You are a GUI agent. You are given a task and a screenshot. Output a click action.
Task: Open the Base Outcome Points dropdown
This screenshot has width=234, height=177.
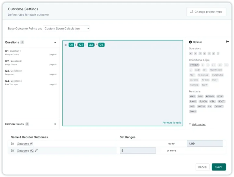(x=66, y=29)
